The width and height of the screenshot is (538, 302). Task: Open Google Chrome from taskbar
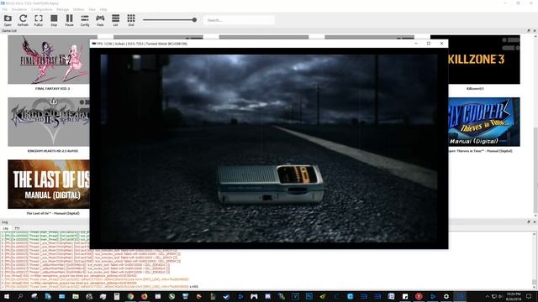point(130,296)
